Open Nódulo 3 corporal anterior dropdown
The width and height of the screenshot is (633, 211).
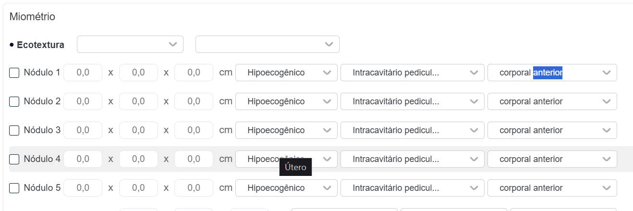(x=552, y=130)
